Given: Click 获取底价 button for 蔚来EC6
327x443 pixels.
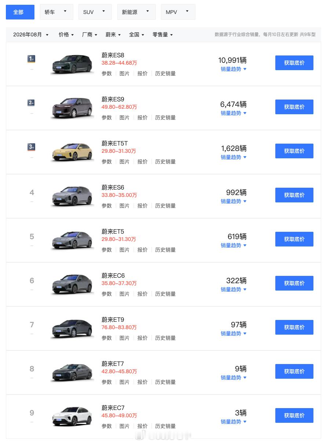Looking at the screenshot, I should (x=294, y=283).
